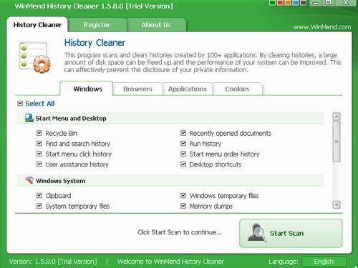The image size is (358, 268).
Task: Open the Cookies tab
Action: pyautogui.click(x=237, y=89)
